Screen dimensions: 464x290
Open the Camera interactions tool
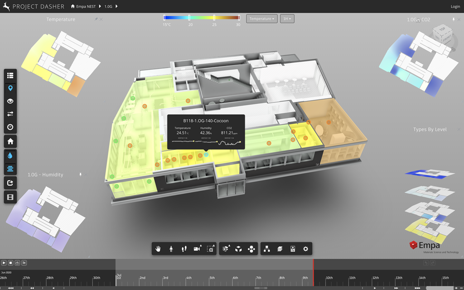(x=197, y=249)
